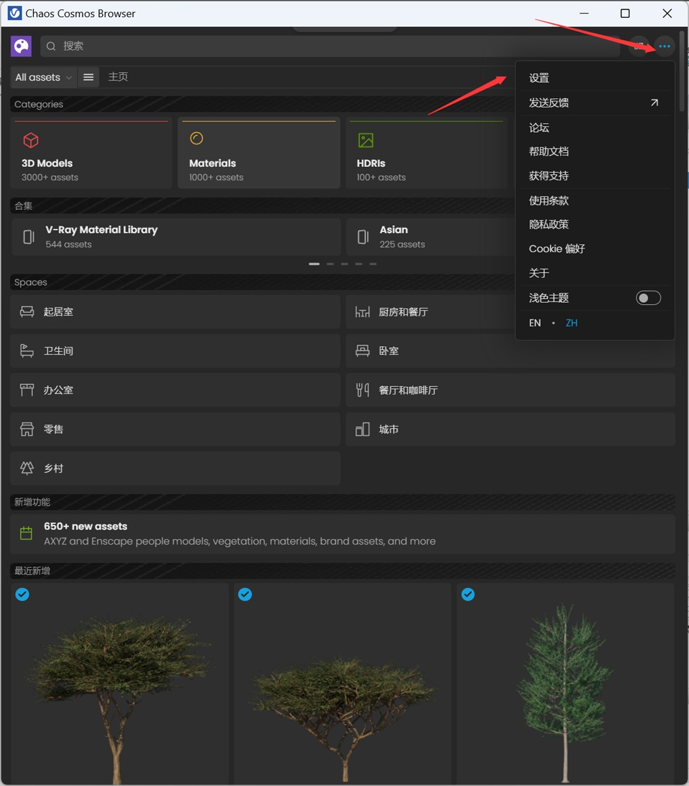This screenshot has height=786, width=689.
Task: Switch language to EN
Action: point(535,323)
